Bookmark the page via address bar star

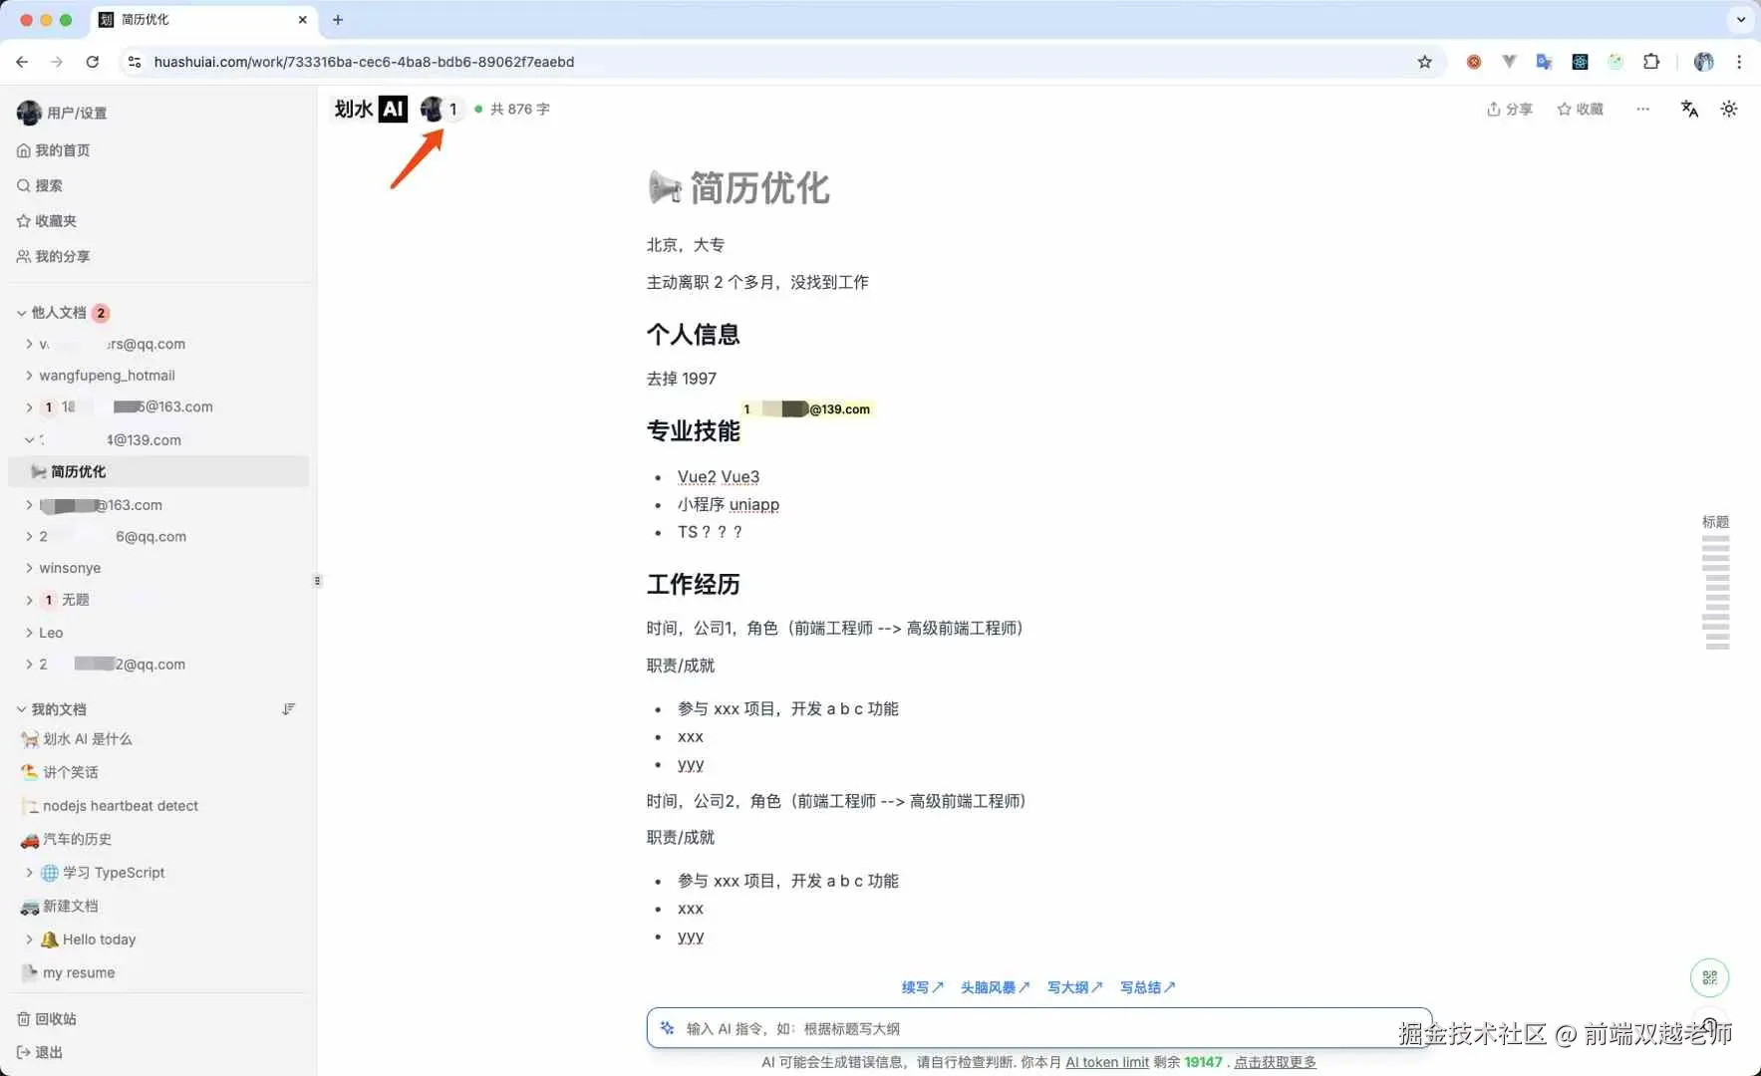(x=1424, y=62)
